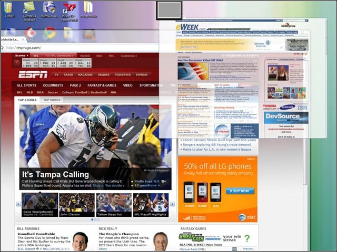The height and width of the screenshot is (252, 337).
Task: Open Has the Recession Killed Off SOA? article
Action: 200,60
